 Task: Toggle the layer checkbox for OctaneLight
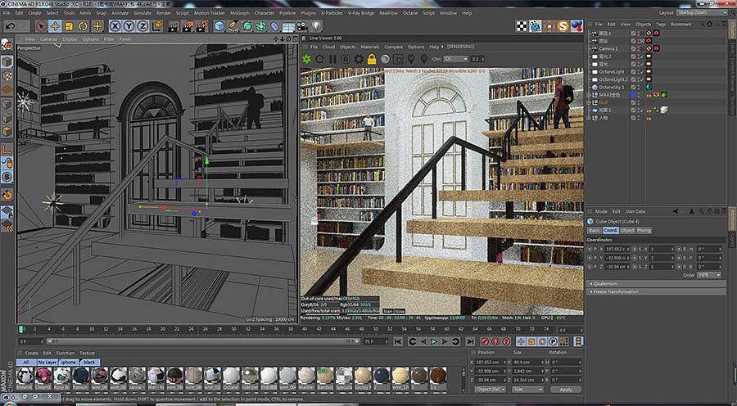click(x=634, y=72)
